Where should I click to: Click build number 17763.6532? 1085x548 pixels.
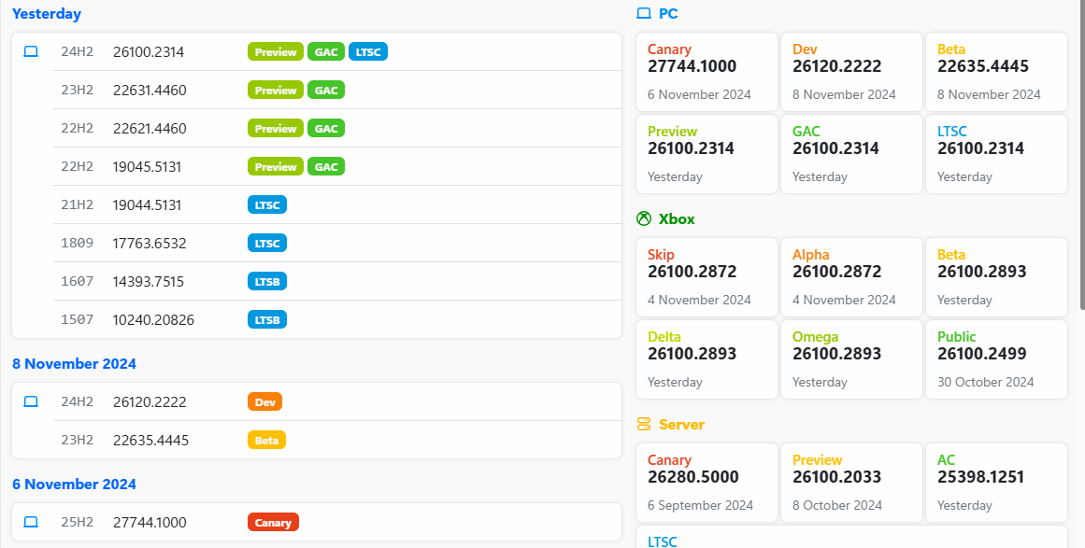click(150, 244)
